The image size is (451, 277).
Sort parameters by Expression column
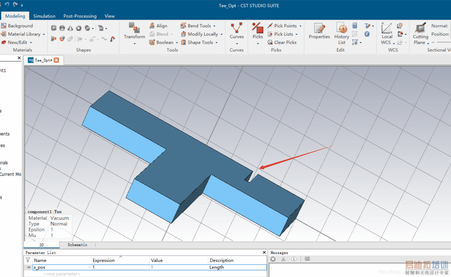tap(120, 260)
